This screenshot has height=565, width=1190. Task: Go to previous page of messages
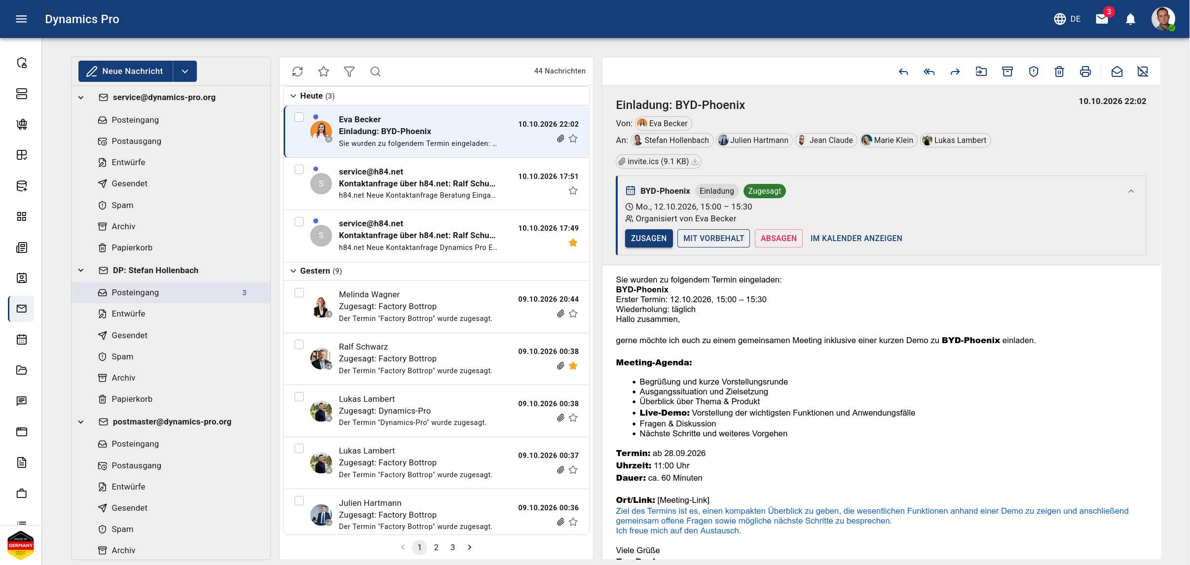point(403,547)
